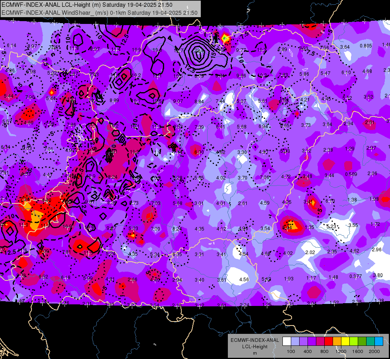This screenshot has width=390, height=359.
Task: Click the grid value 2.96
Action: click(376, 249)
